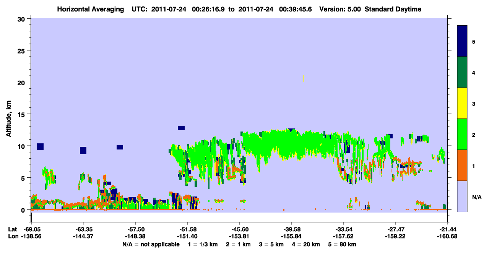This screenshot has width=497, height=255.
Task: Click longitude value -157.62
Action: tap(343, 237)
